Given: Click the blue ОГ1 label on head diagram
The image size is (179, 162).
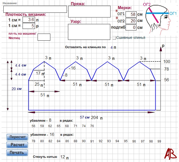Looking at the screenshot, I should 173,13.
